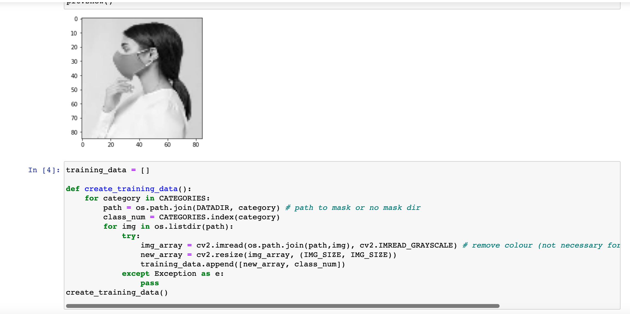630x314 pixels.
Task: Click the horizontal scrollbar of the code cell
Action: tap(283, 306)
